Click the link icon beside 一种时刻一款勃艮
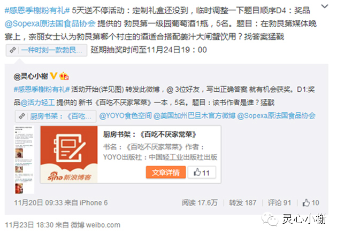Viewport: 337px width, 236px height. tap(13, 50)
